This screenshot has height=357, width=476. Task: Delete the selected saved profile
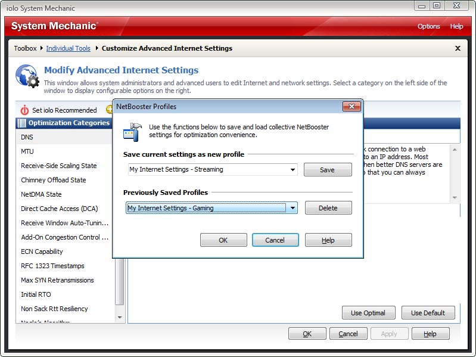point(328,208)
